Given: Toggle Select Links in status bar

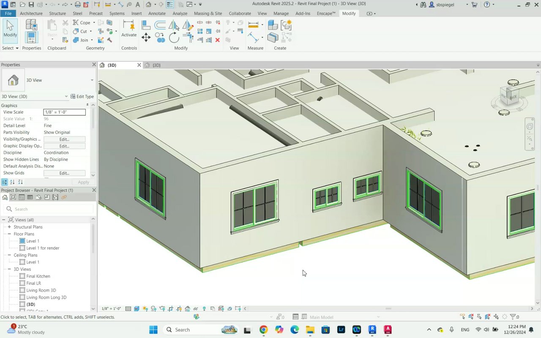Looking at the screenshot, I should pos(463,317).
